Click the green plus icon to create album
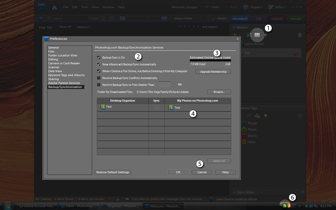 (x=235, y=35)
